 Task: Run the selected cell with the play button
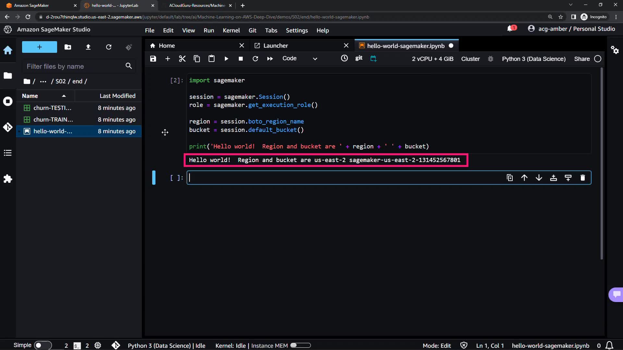226,59
